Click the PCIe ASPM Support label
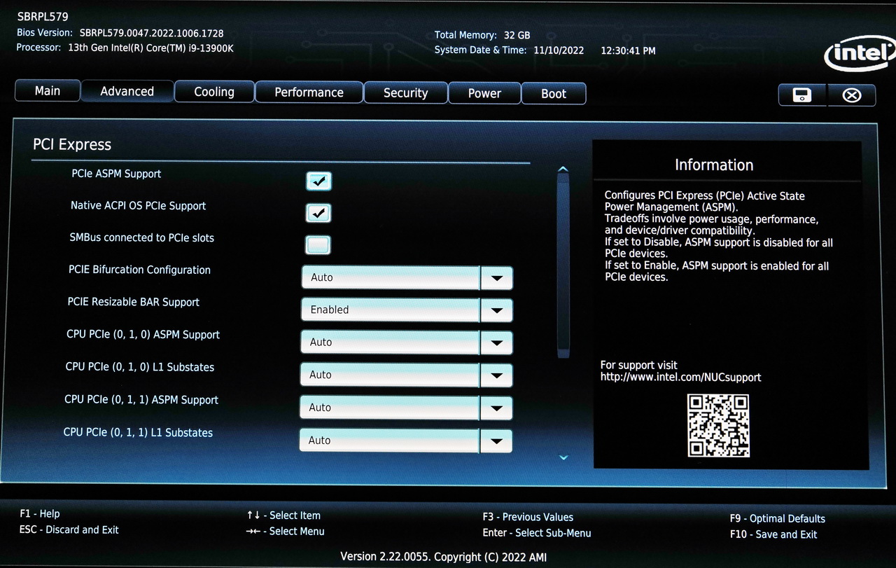 tap(116, 174)
